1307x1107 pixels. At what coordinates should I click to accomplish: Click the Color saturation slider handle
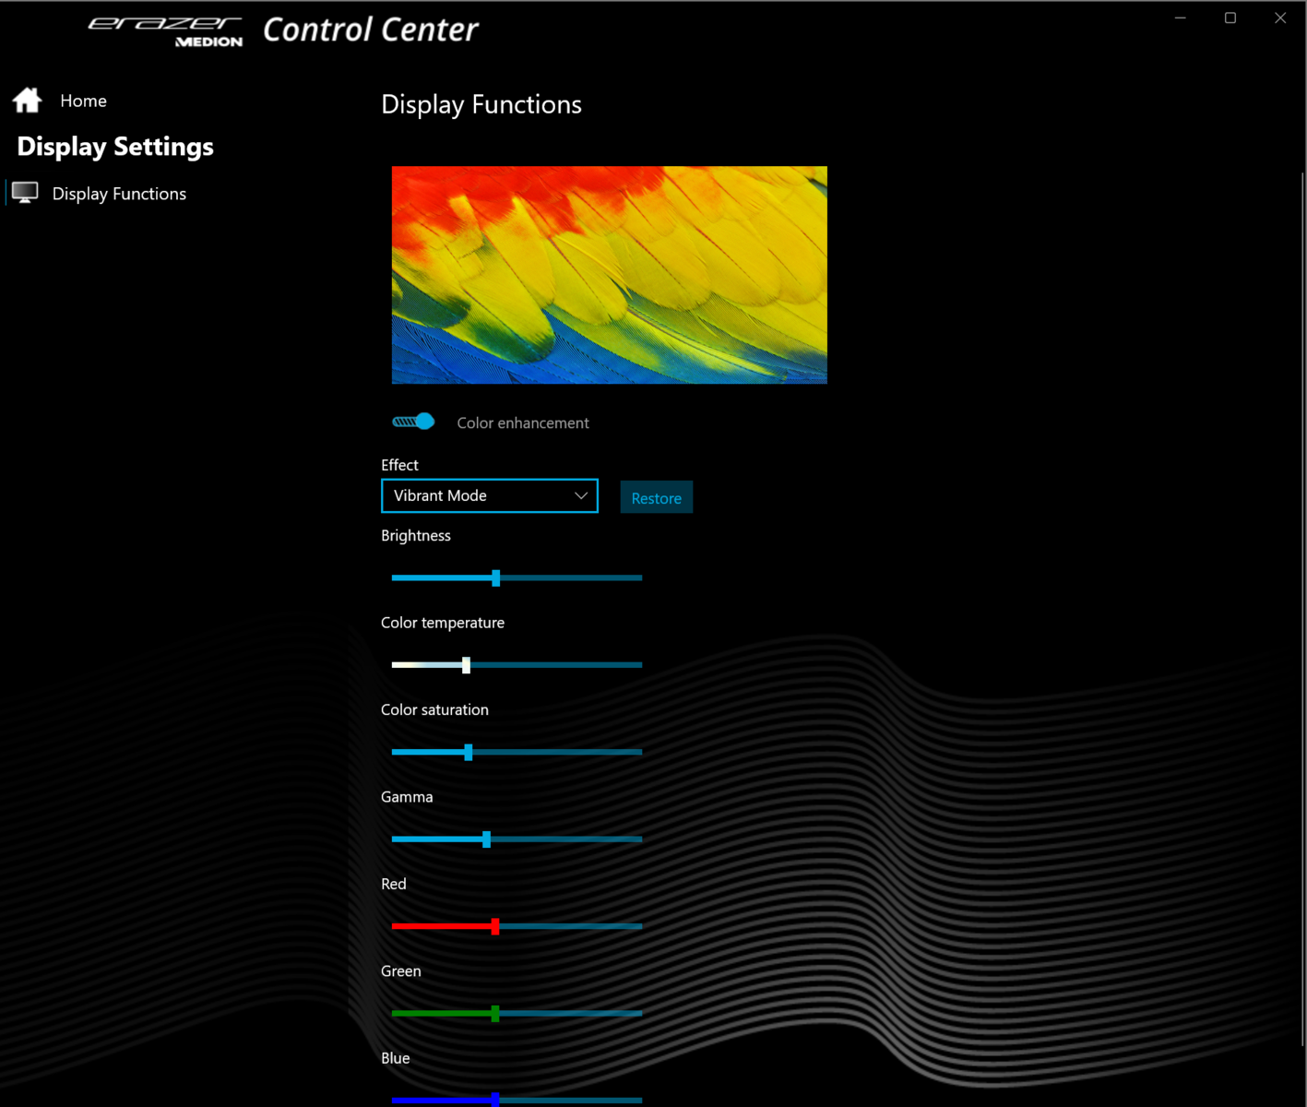pos(469,753)
